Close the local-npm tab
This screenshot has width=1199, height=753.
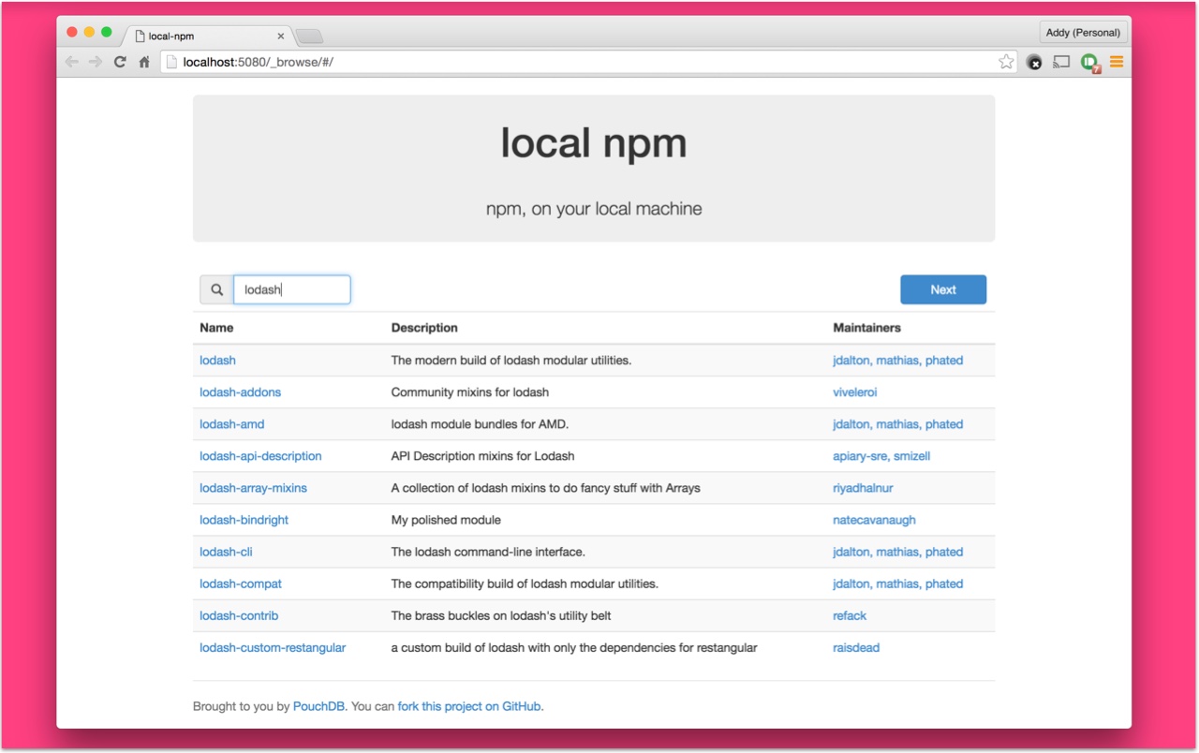click(x=281, y=37)
